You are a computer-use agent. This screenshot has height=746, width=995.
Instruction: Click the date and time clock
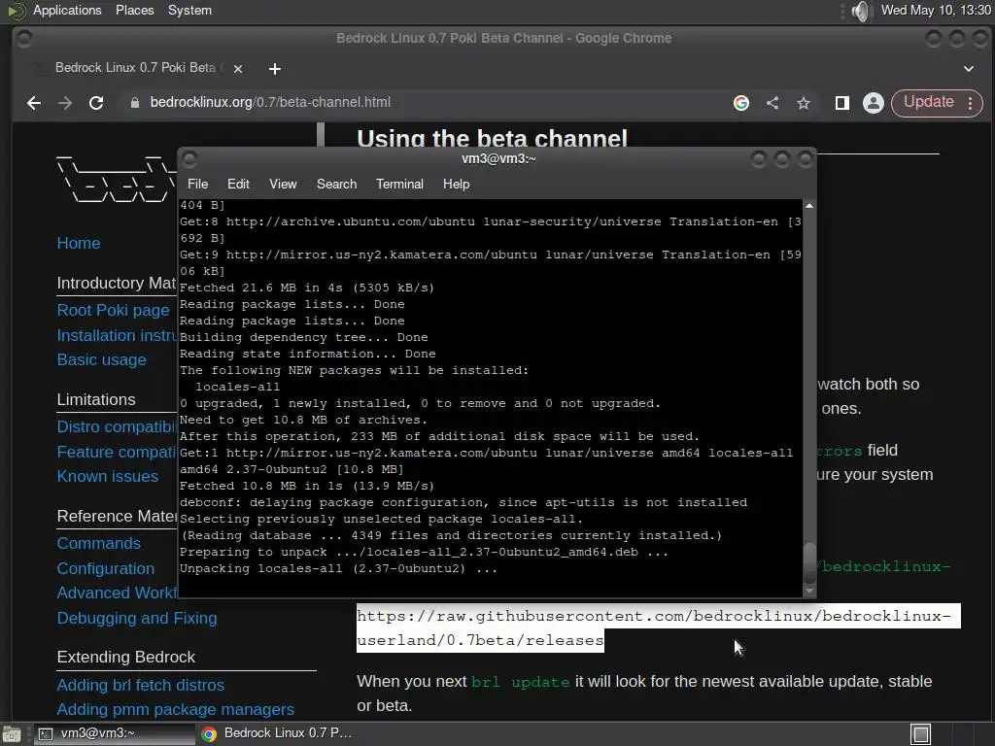pos(936,10)
